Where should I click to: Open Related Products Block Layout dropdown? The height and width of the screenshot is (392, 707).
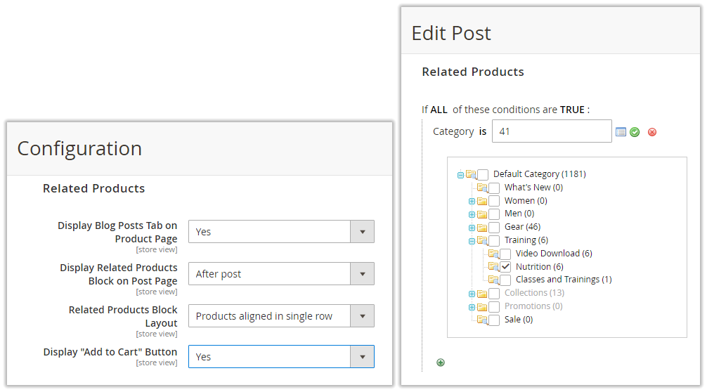pyautogui.click(x=281, y=316)
